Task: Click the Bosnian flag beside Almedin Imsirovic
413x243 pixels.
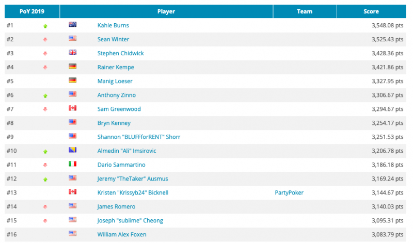Action: (x=72, y=150)
